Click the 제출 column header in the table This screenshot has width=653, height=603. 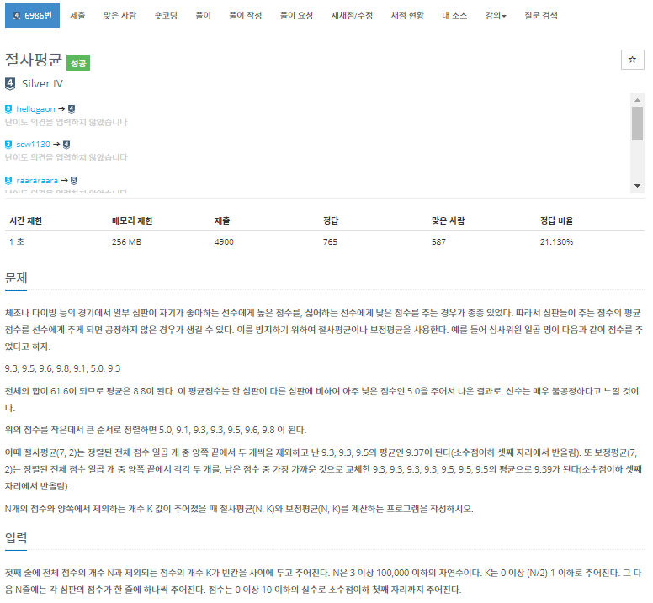click(x=222, y=220)
